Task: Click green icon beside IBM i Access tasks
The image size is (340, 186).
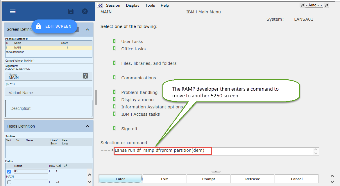Action: click(114, 114)
